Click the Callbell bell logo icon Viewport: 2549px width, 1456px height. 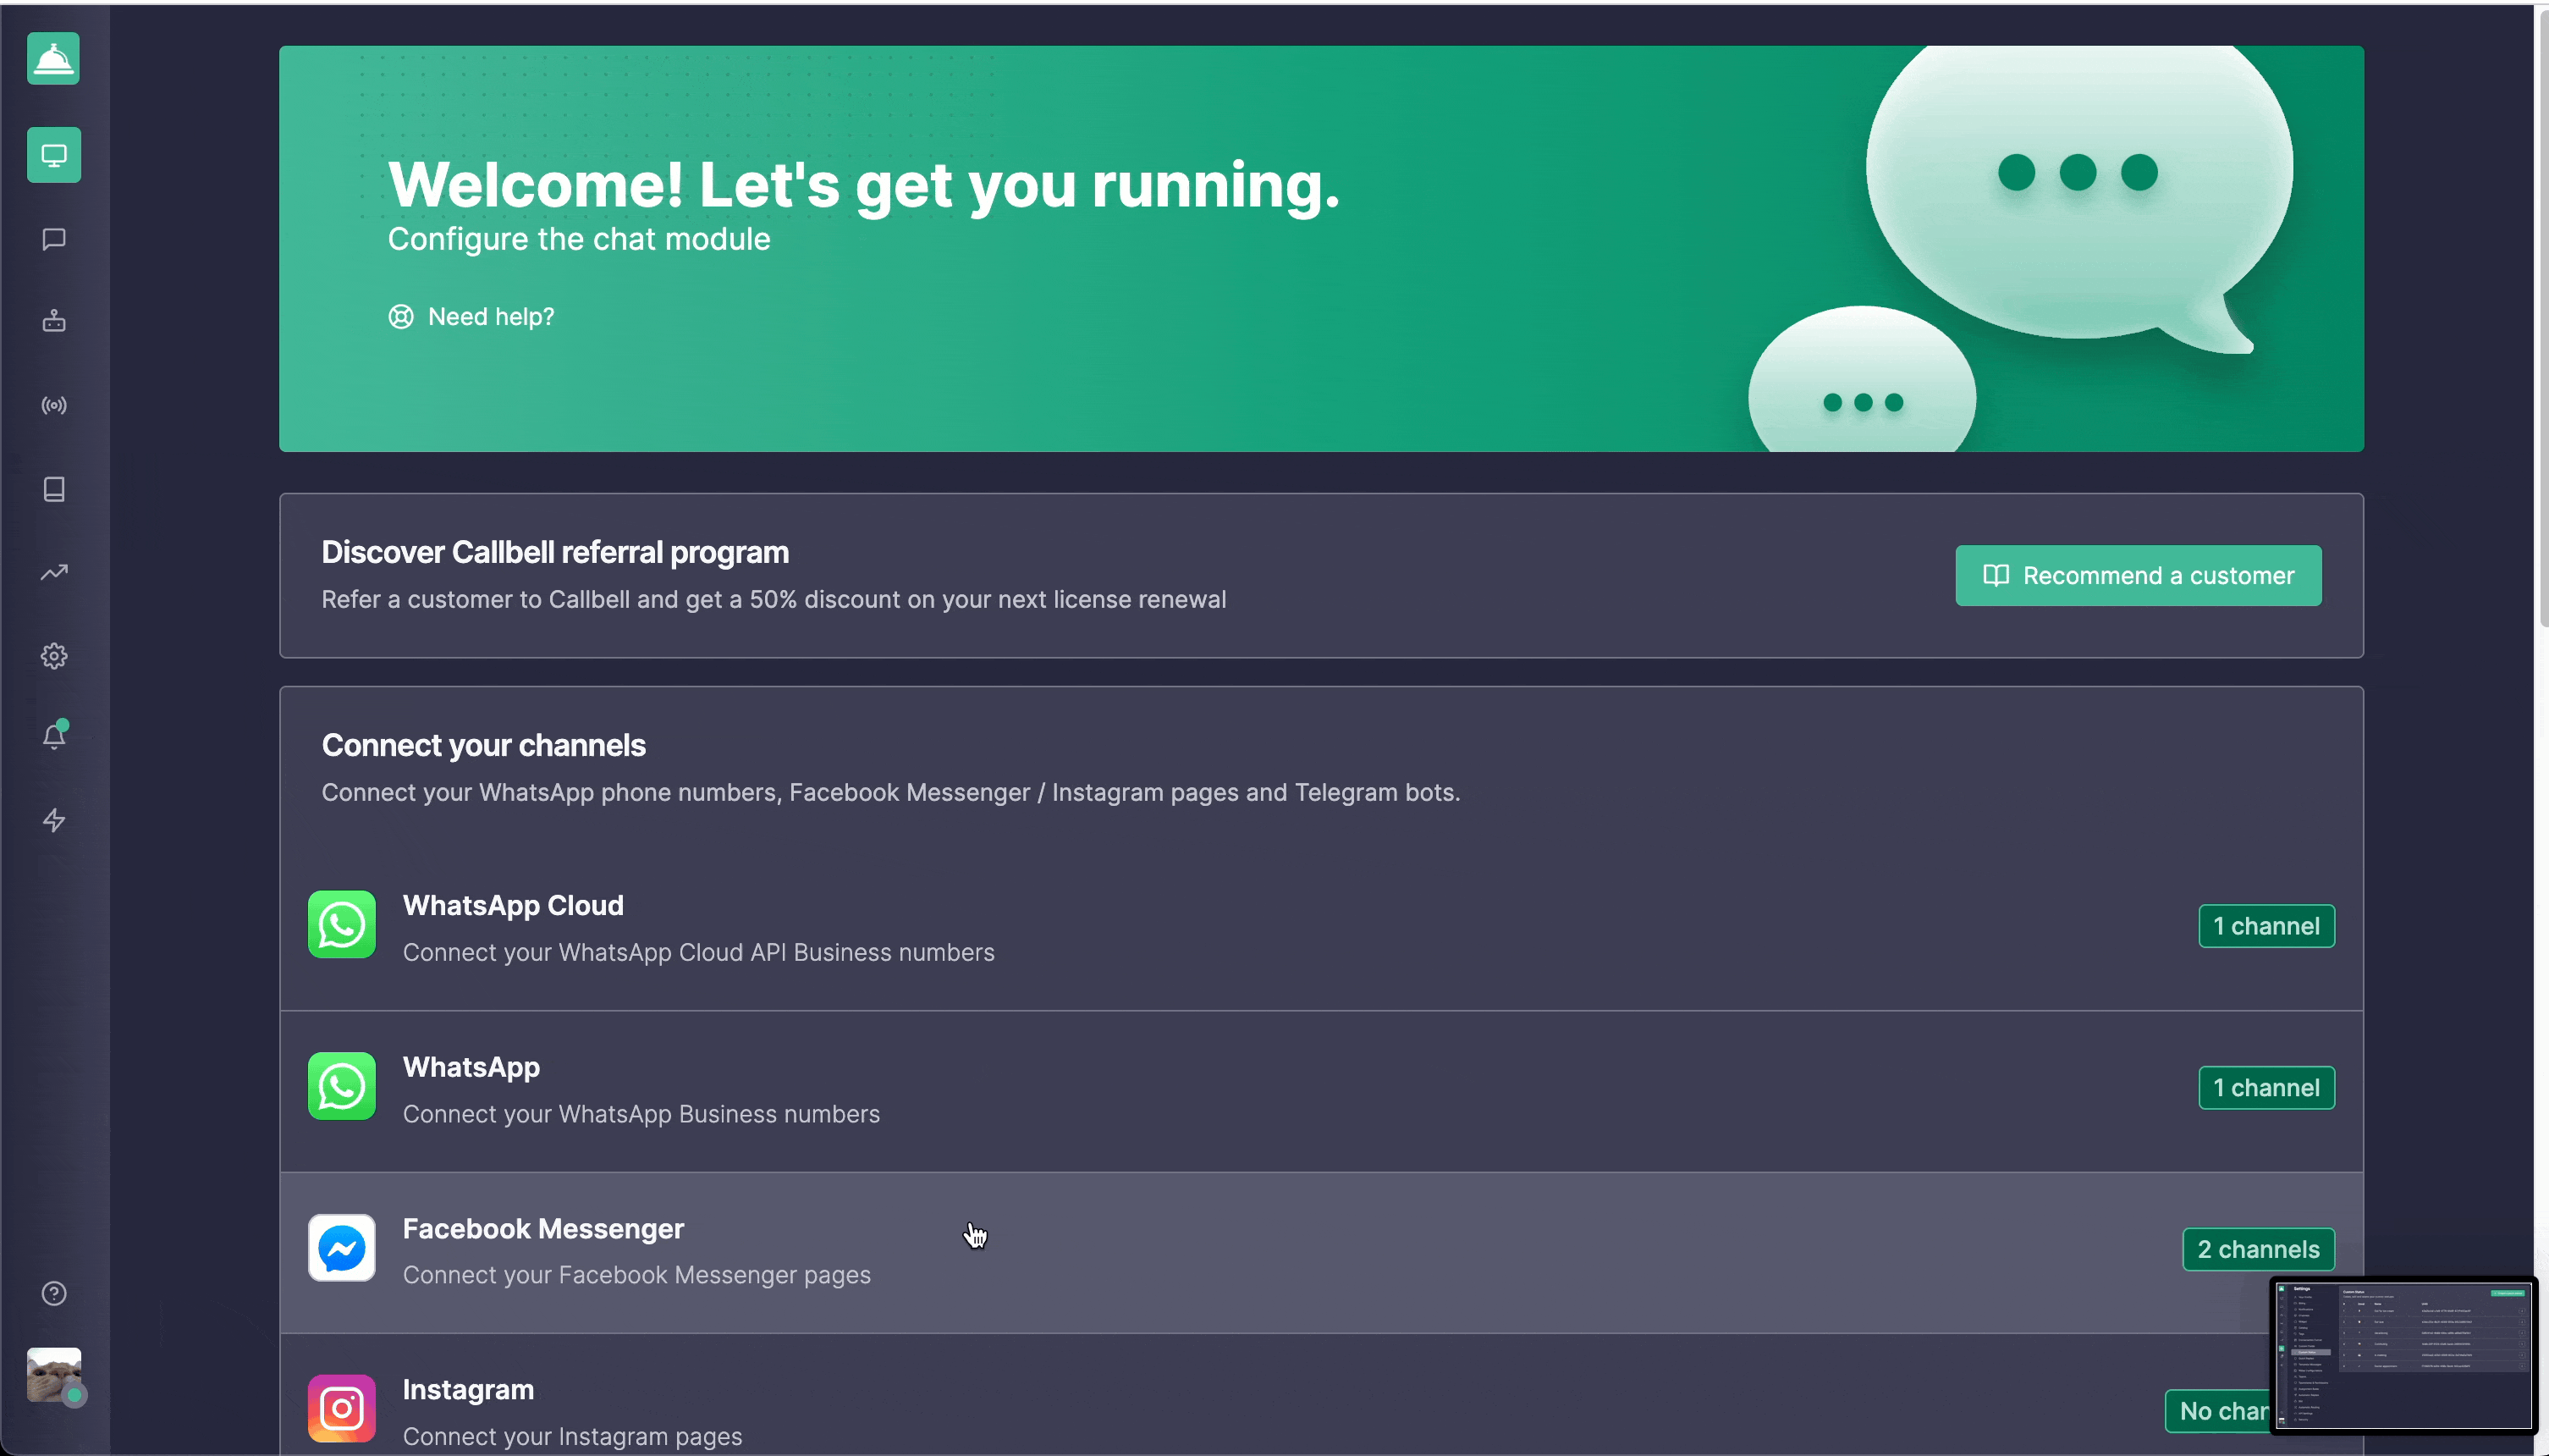53,59
